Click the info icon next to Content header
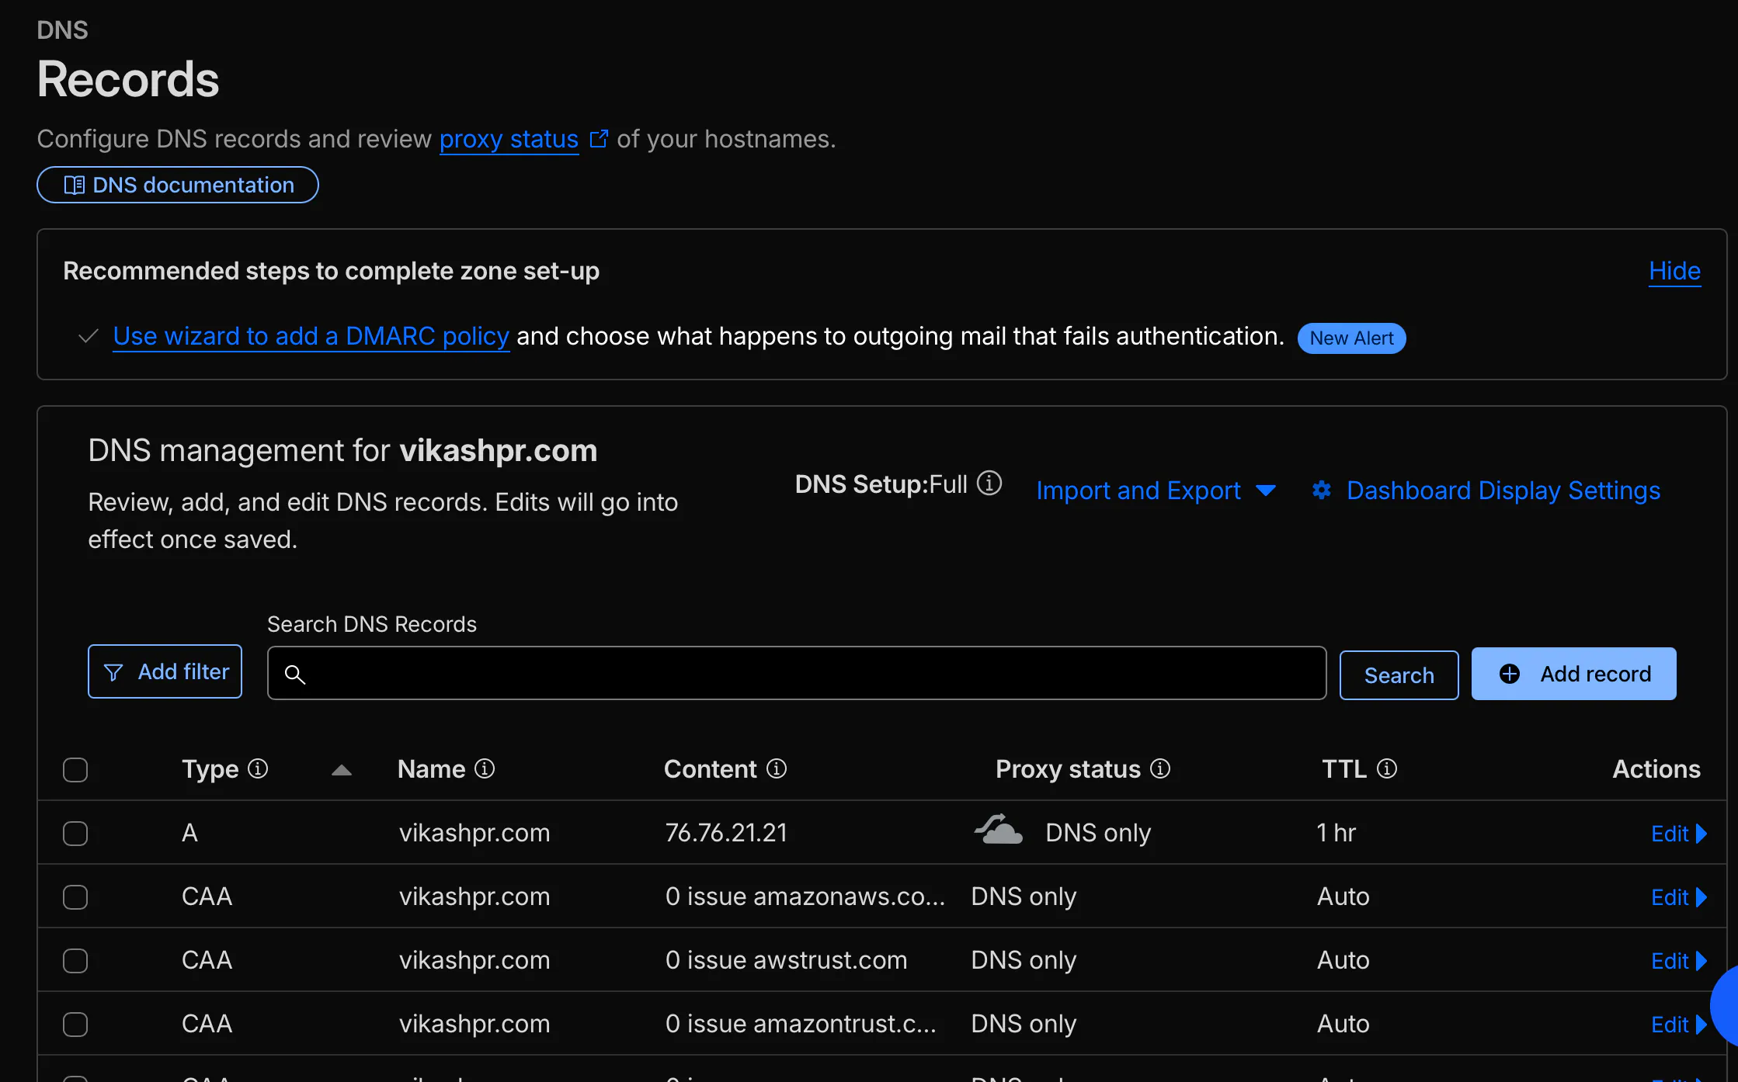 point(778,769)
